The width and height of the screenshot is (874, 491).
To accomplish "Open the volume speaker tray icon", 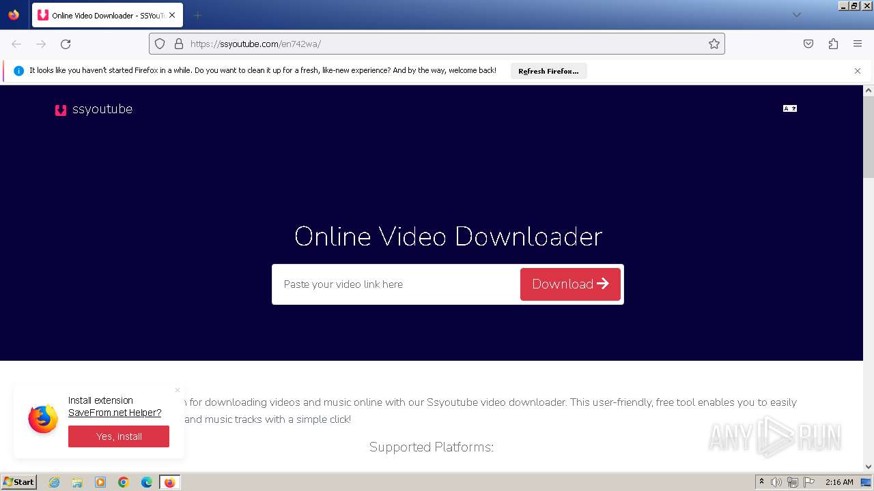I will (x=776, y=482).
